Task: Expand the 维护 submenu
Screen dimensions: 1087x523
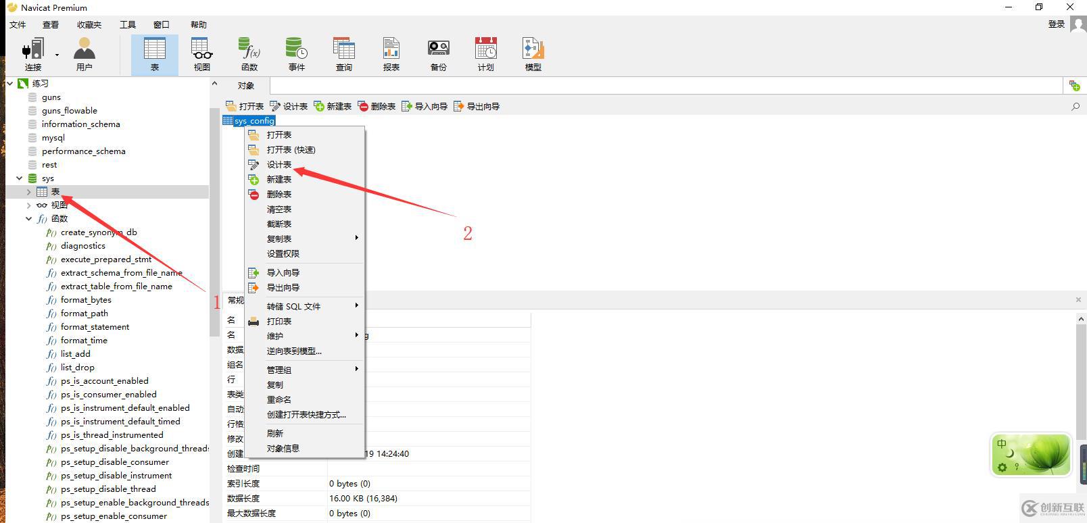Action: click(x=304, y=337)
